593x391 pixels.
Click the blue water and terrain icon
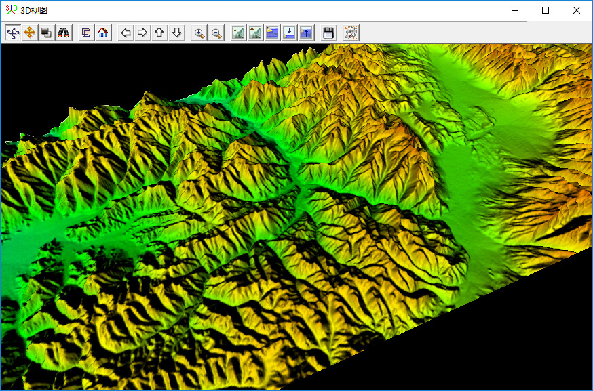click(272, 33)
